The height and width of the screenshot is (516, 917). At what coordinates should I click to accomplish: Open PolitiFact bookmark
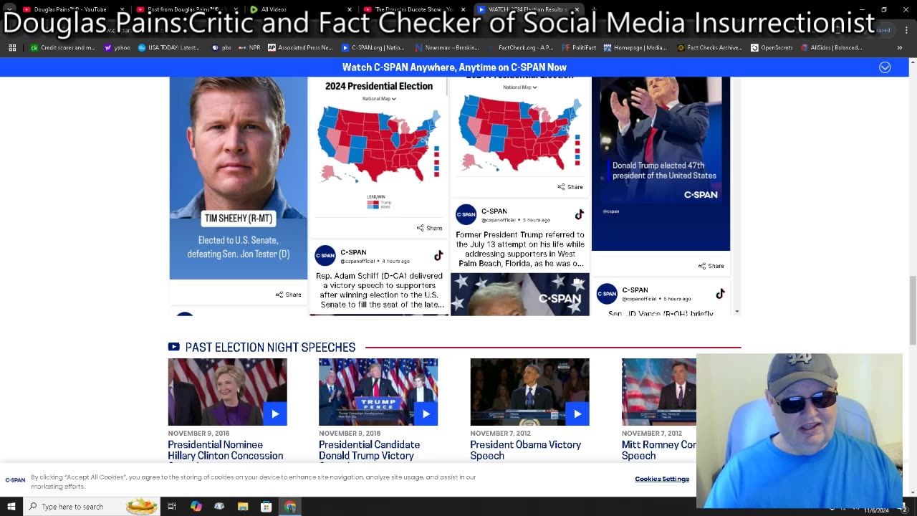click(x=579, y=47)
